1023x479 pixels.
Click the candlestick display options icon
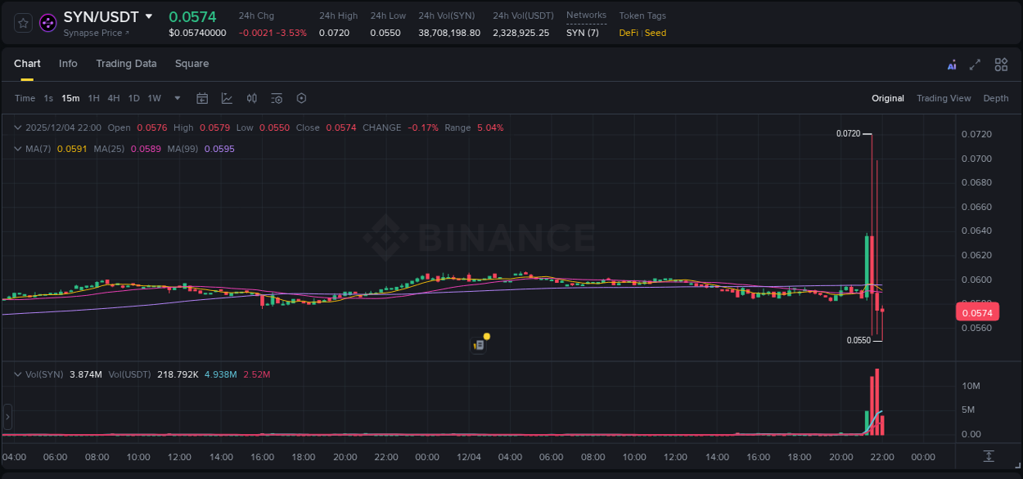coord(251,98)
